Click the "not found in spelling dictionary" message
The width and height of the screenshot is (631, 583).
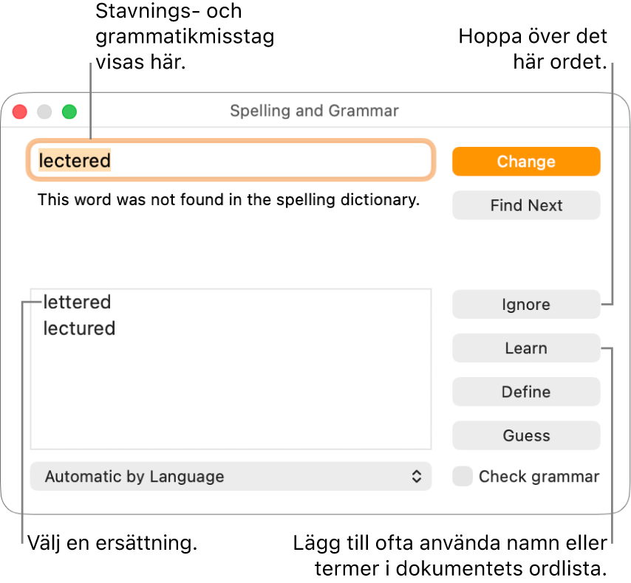pos(228,199)
